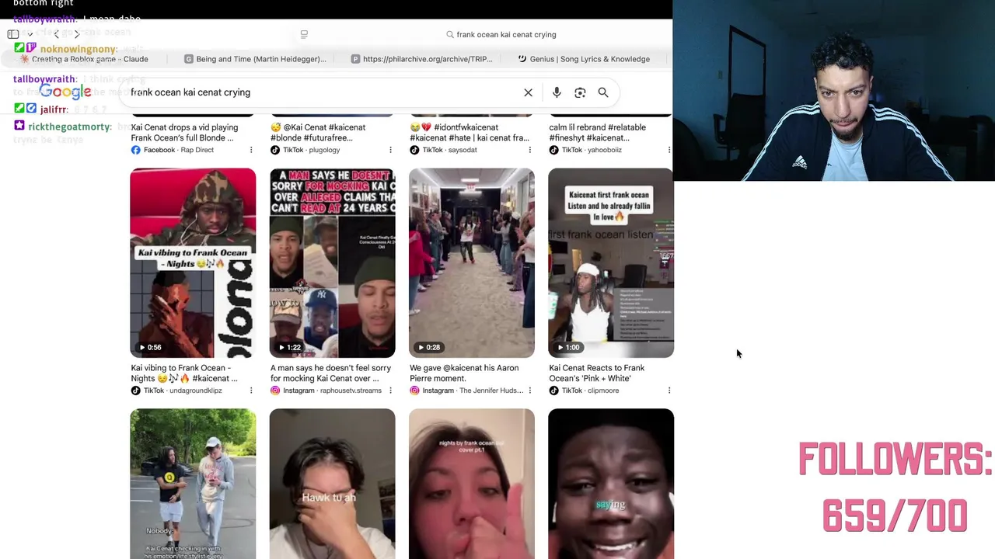The height and width of the screenshot is (559, 995).
Task: Toggle the Safari sidebar icon
Action: point(12,34)
